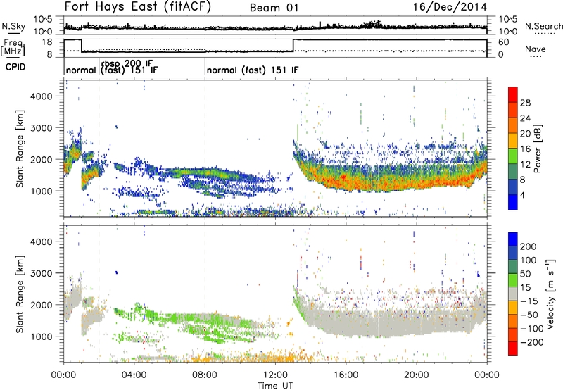Click the 'rbsp 200 IF' CPID label
Image resolution: width=563 pixels, height=390 pixels.
click(127, 63)
